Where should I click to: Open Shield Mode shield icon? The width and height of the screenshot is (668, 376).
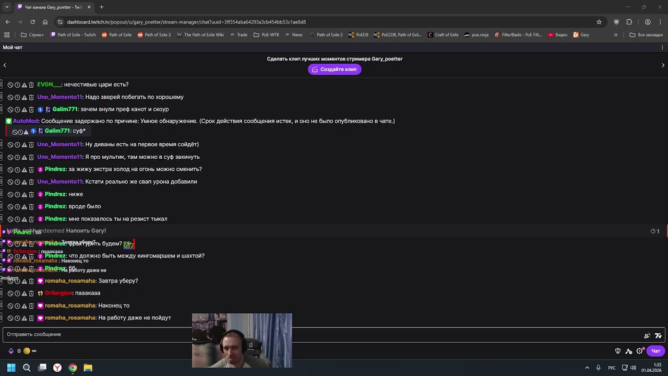pos(618,351)
